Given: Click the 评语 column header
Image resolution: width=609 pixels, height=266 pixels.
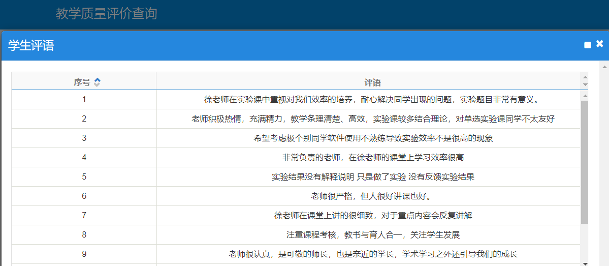Looking at the screenshot, I should click(372, 82).
